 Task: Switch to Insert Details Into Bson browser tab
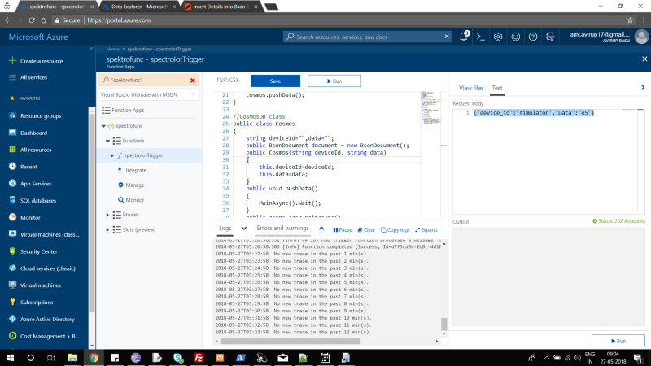[221, 7]
